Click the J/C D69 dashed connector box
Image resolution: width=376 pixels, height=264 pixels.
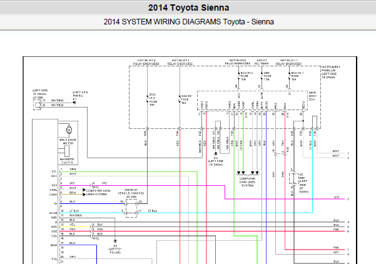coord(294,179)
